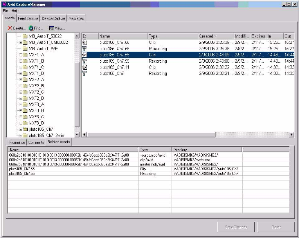Click the tree scrollbar up arrow
Image resolution: width=299 pixels, height=238 pixels.
[x=77, y=36]
